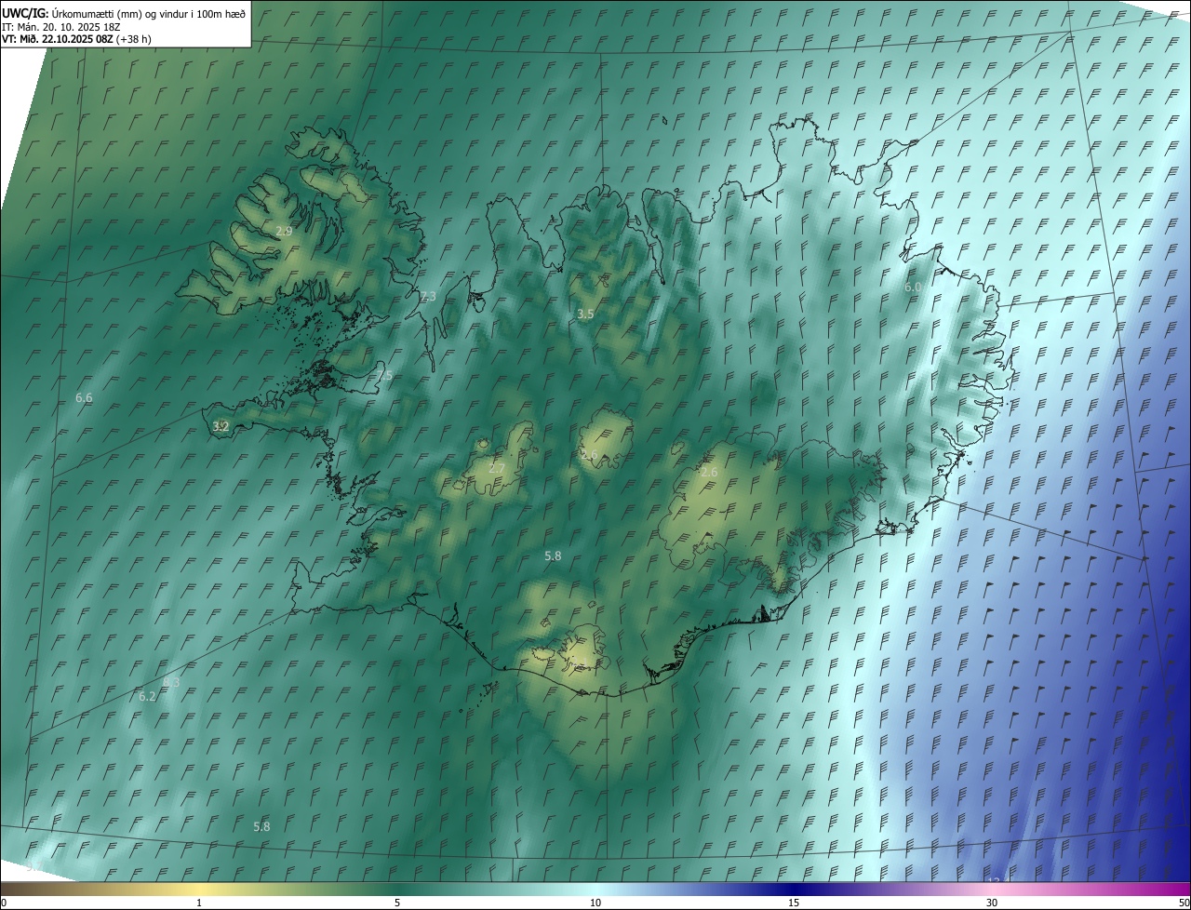Select the 6.6 value label
The height and width of the screenshot is (910, 1191).
point(84,398)
